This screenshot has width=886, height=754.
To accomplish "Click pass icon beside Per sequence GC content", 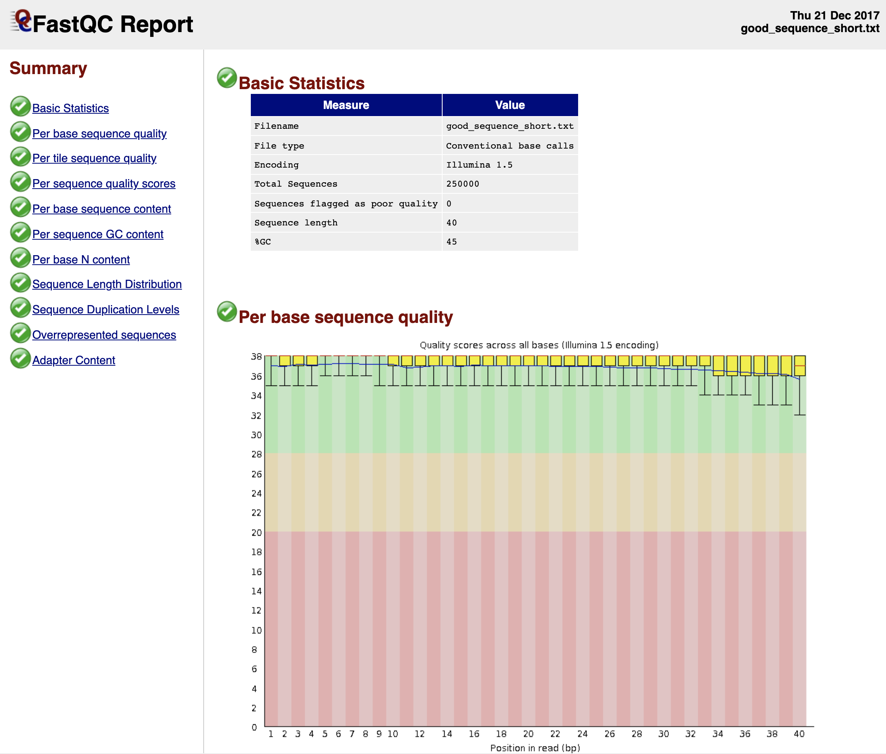I will pos(20,233).
